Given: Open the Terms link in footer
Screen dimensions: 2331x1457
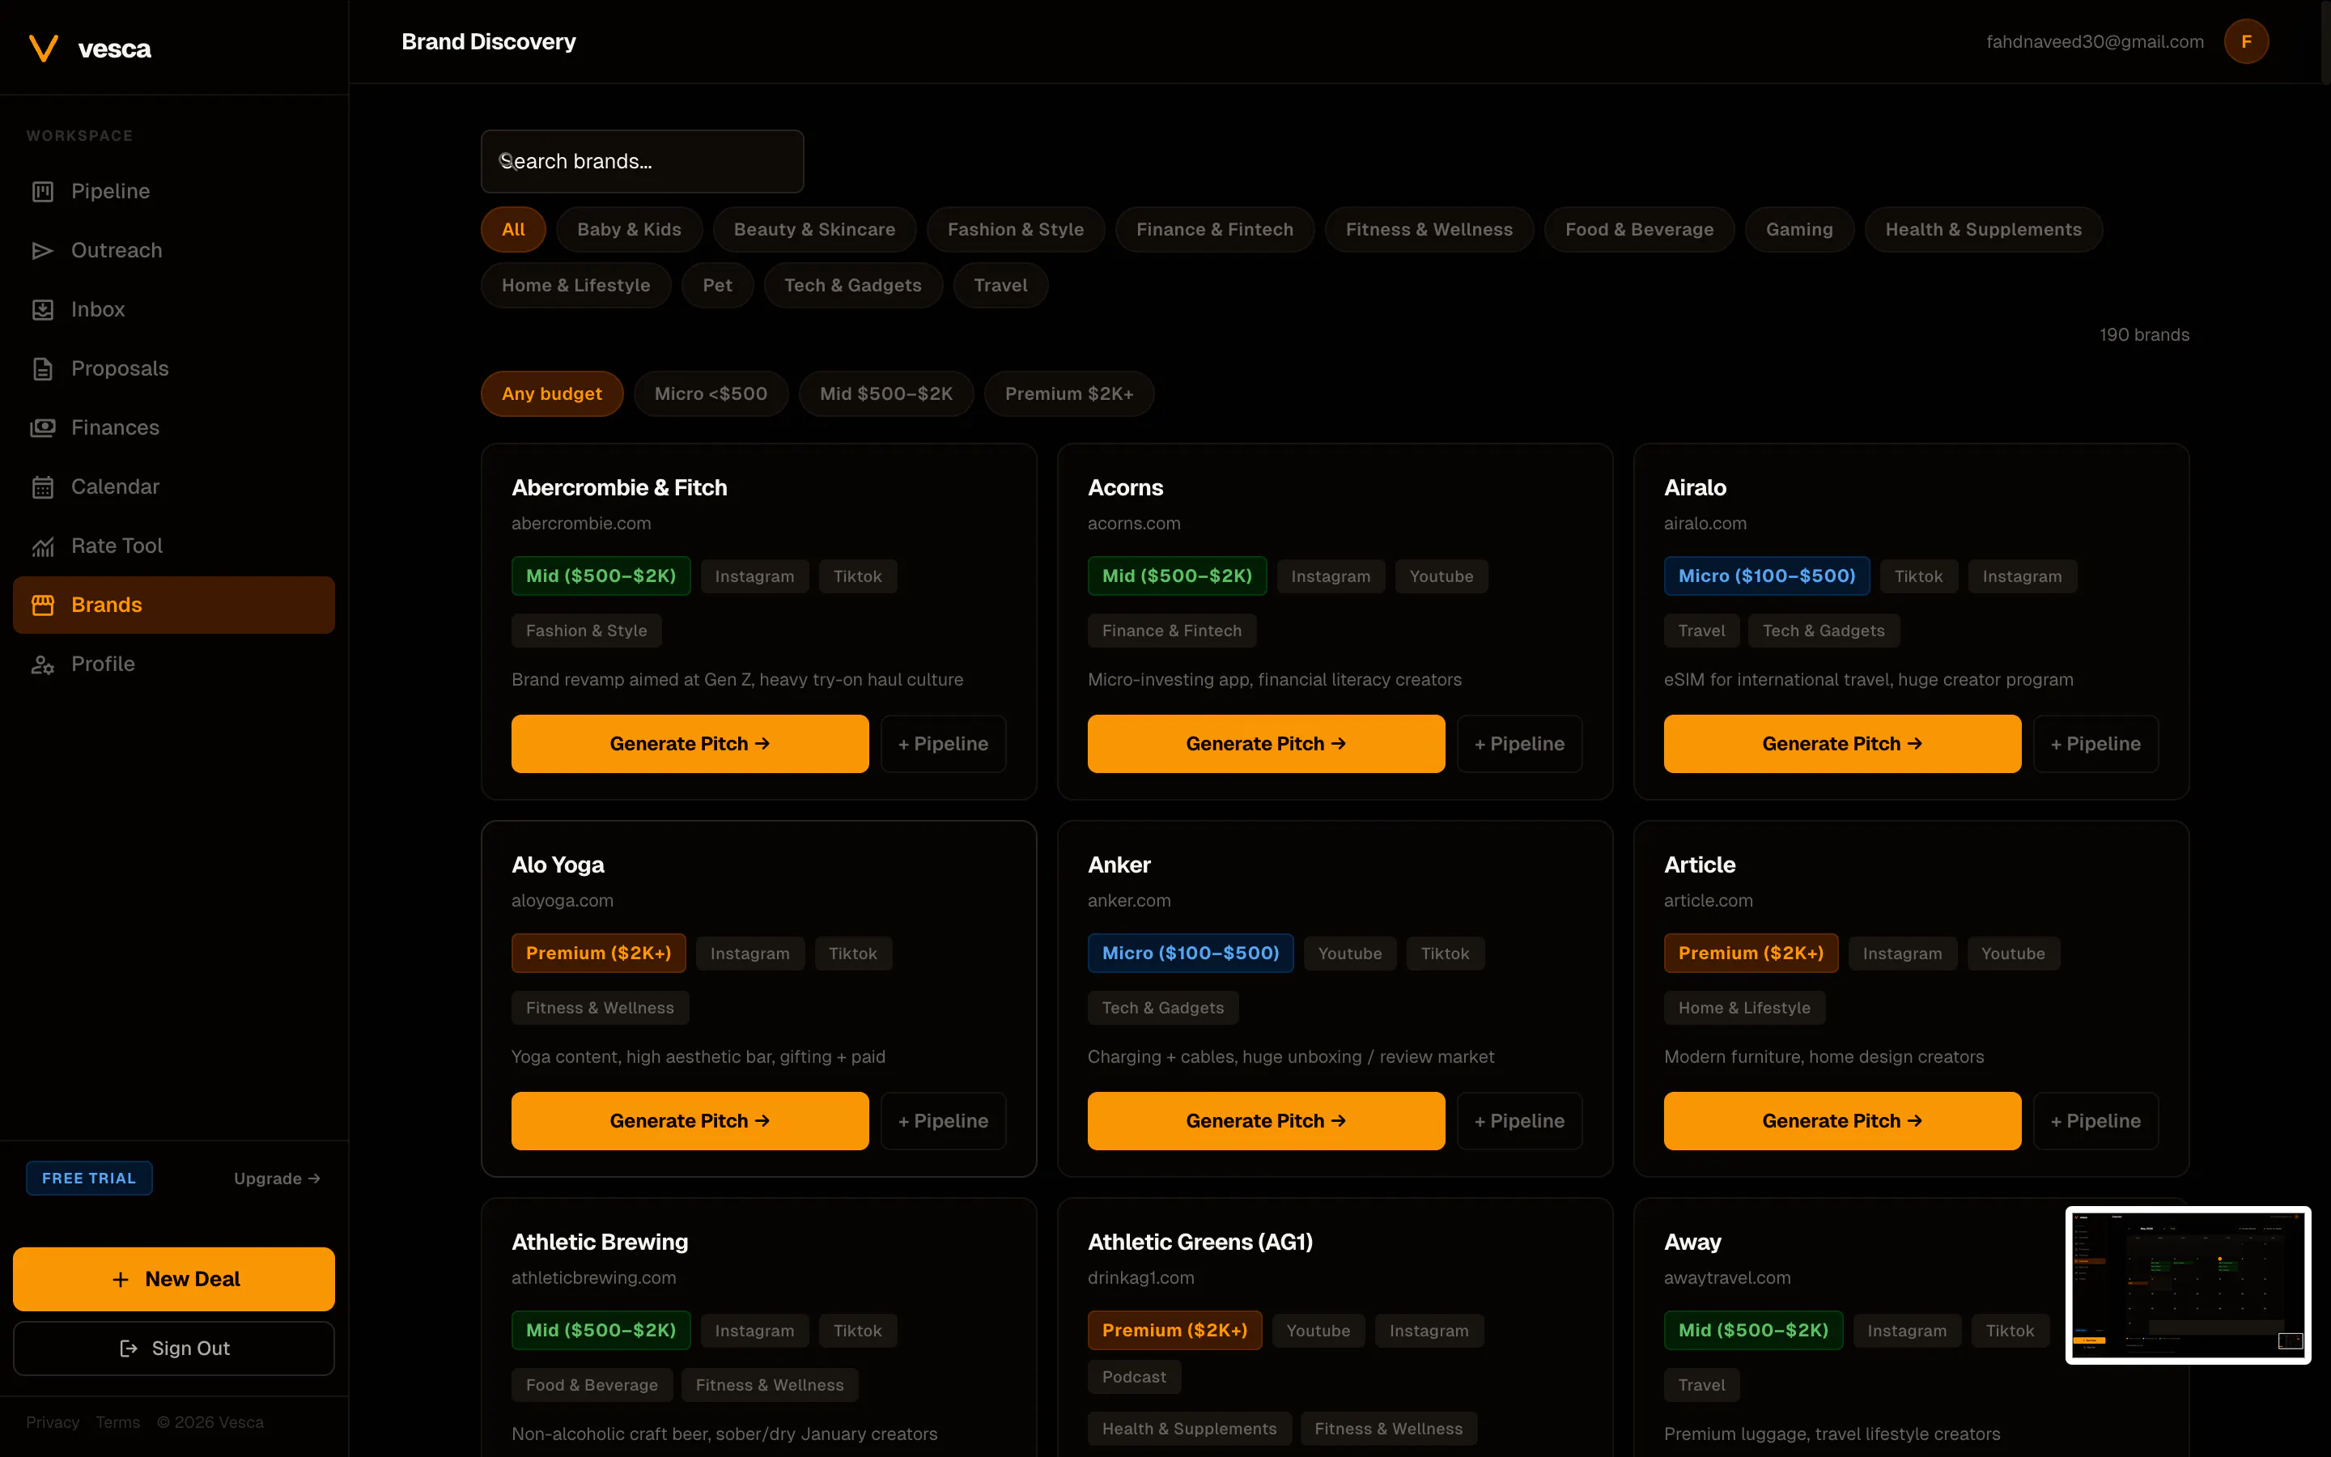Looking at the screenshot, I should (117, 1422).
